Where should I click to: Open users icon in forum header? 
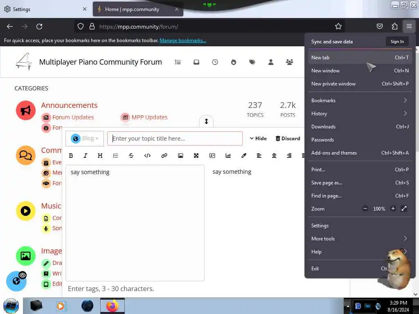point(271,62)
